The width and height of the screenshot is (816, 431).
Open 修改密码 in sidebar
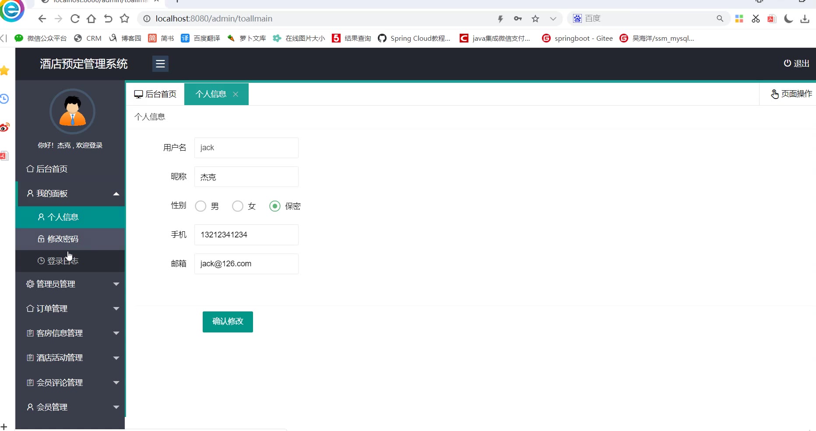(x=70, y=239)
